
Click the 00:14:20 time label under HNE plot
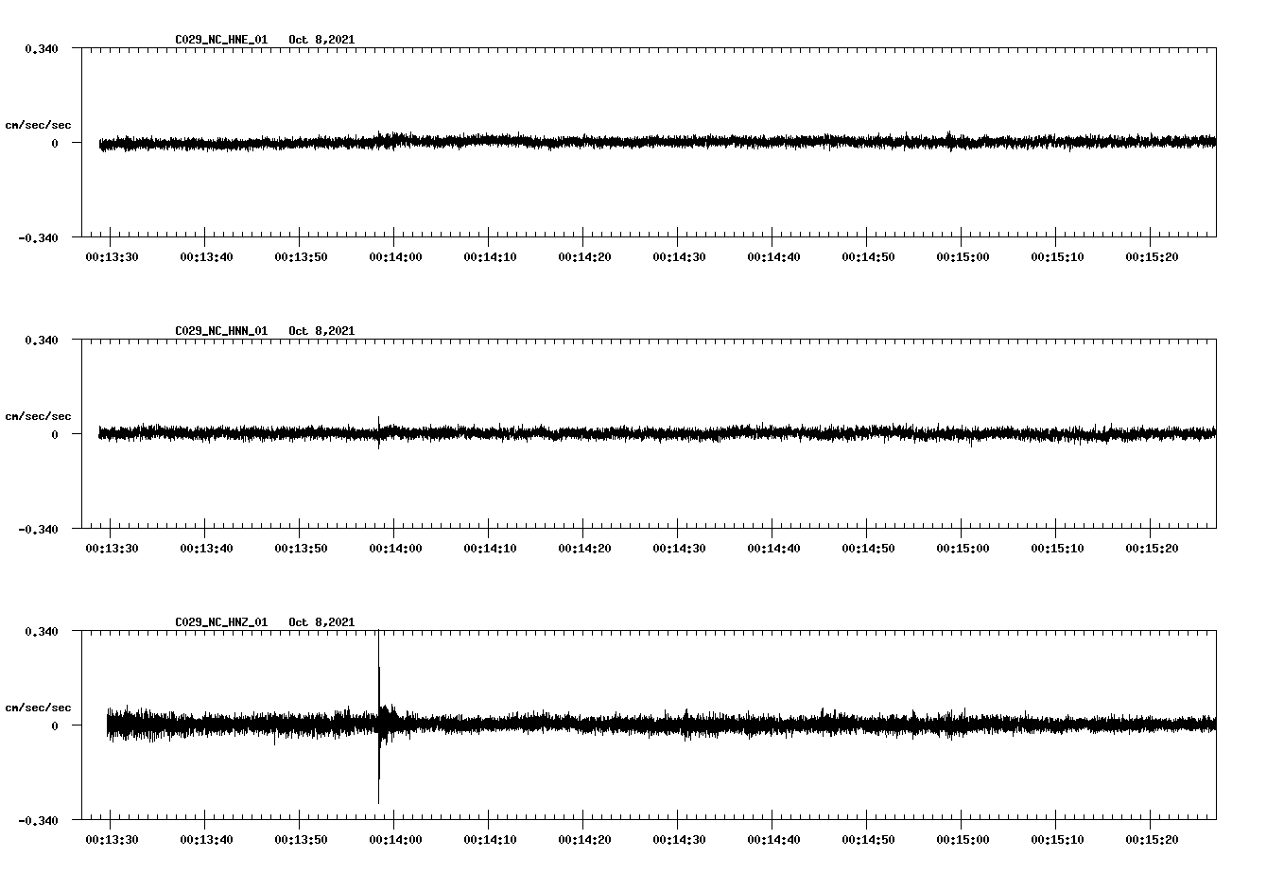[x=584, y=257]
